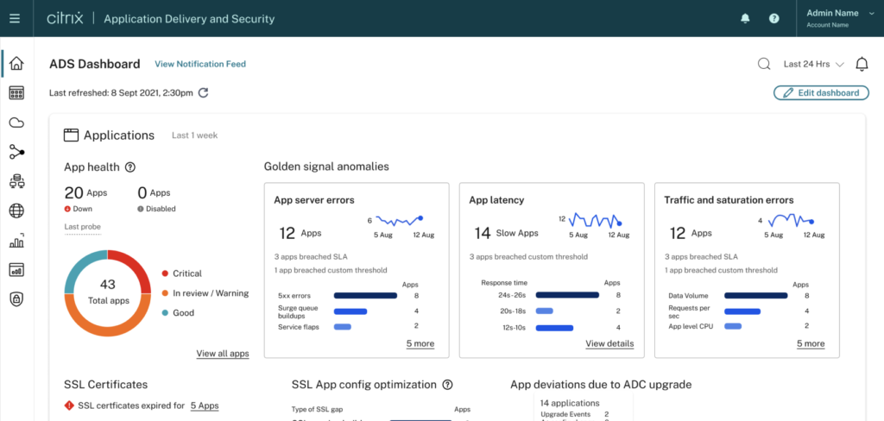
Task: Open the hamburger navigation menu
Action: (x=15, y=18)
